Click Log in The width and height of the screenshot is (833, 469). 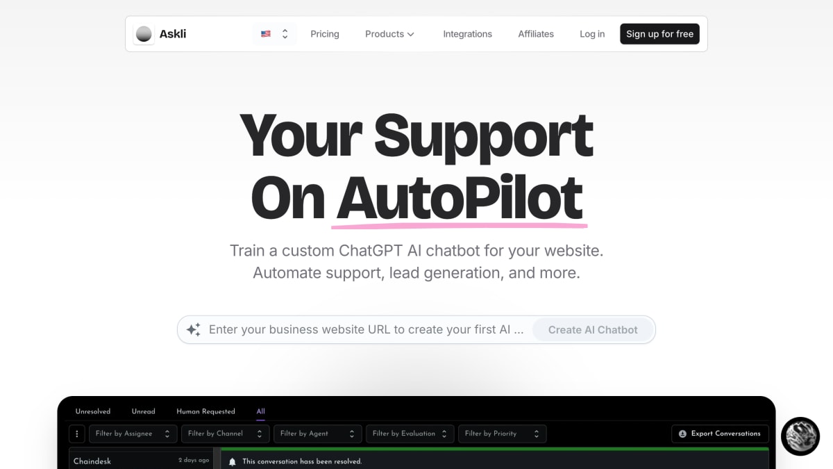tap(592, 34)
